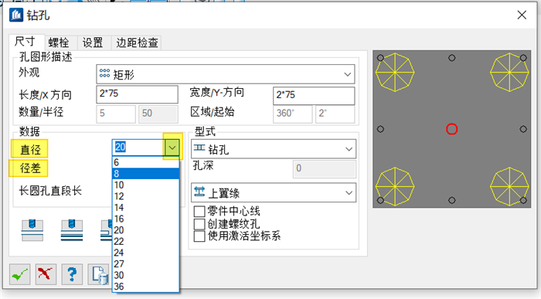Click the 起始 field showing 2°

[x=335, y=114]
